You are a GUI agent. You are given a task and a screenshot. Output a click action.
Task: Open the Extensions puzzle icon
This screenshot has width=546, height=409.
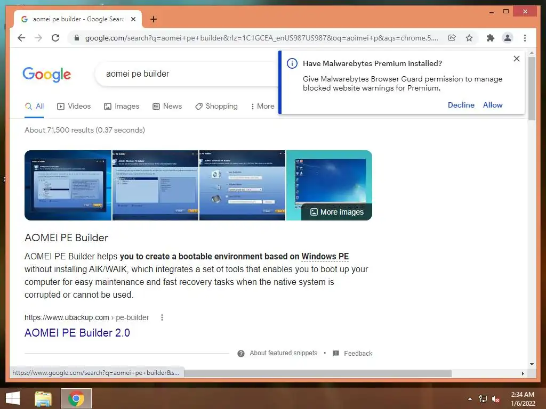(491, 38)
